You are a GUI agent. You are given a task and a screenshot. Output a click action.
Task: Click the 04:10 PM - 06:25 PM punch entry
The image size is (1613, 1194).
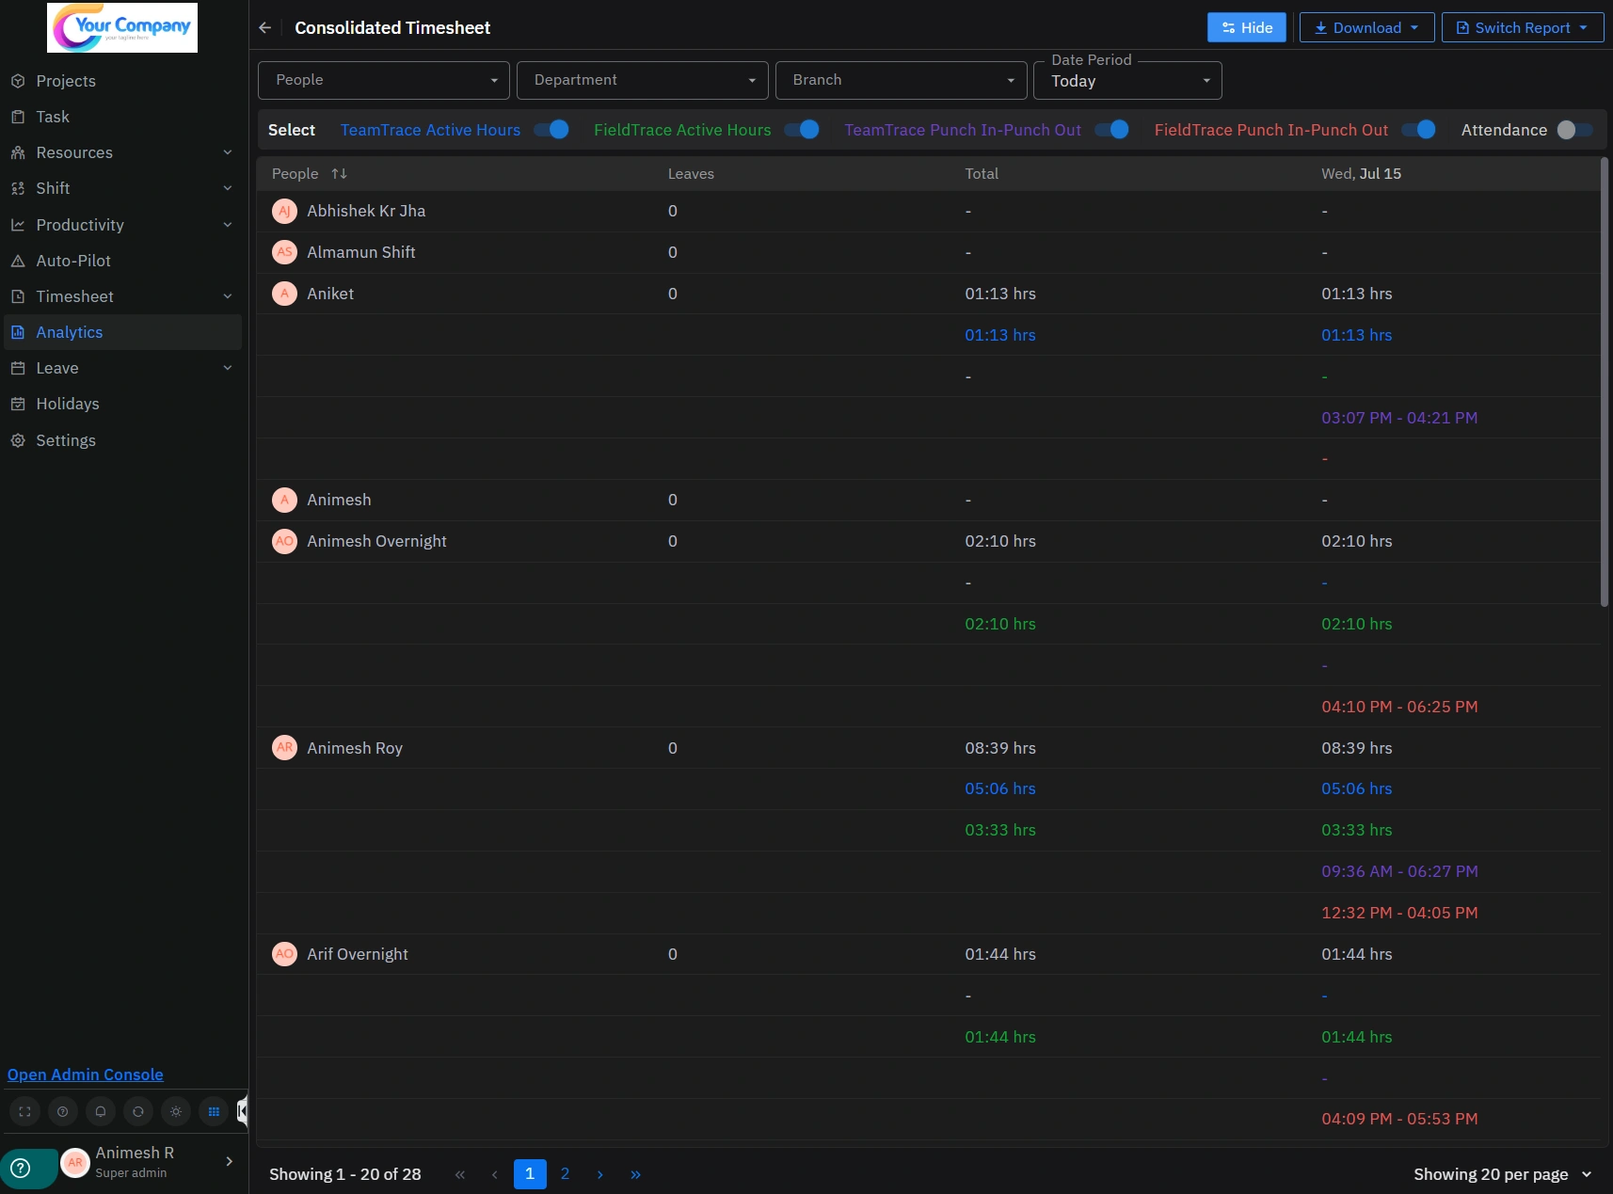(x=1399, y=707)
